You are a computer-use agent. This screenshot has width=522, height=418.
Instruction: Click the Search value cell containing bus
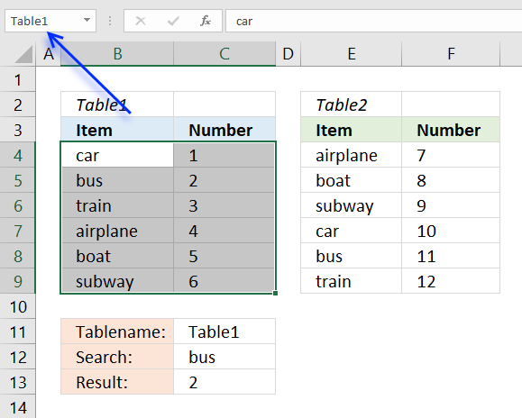(224, 357)
